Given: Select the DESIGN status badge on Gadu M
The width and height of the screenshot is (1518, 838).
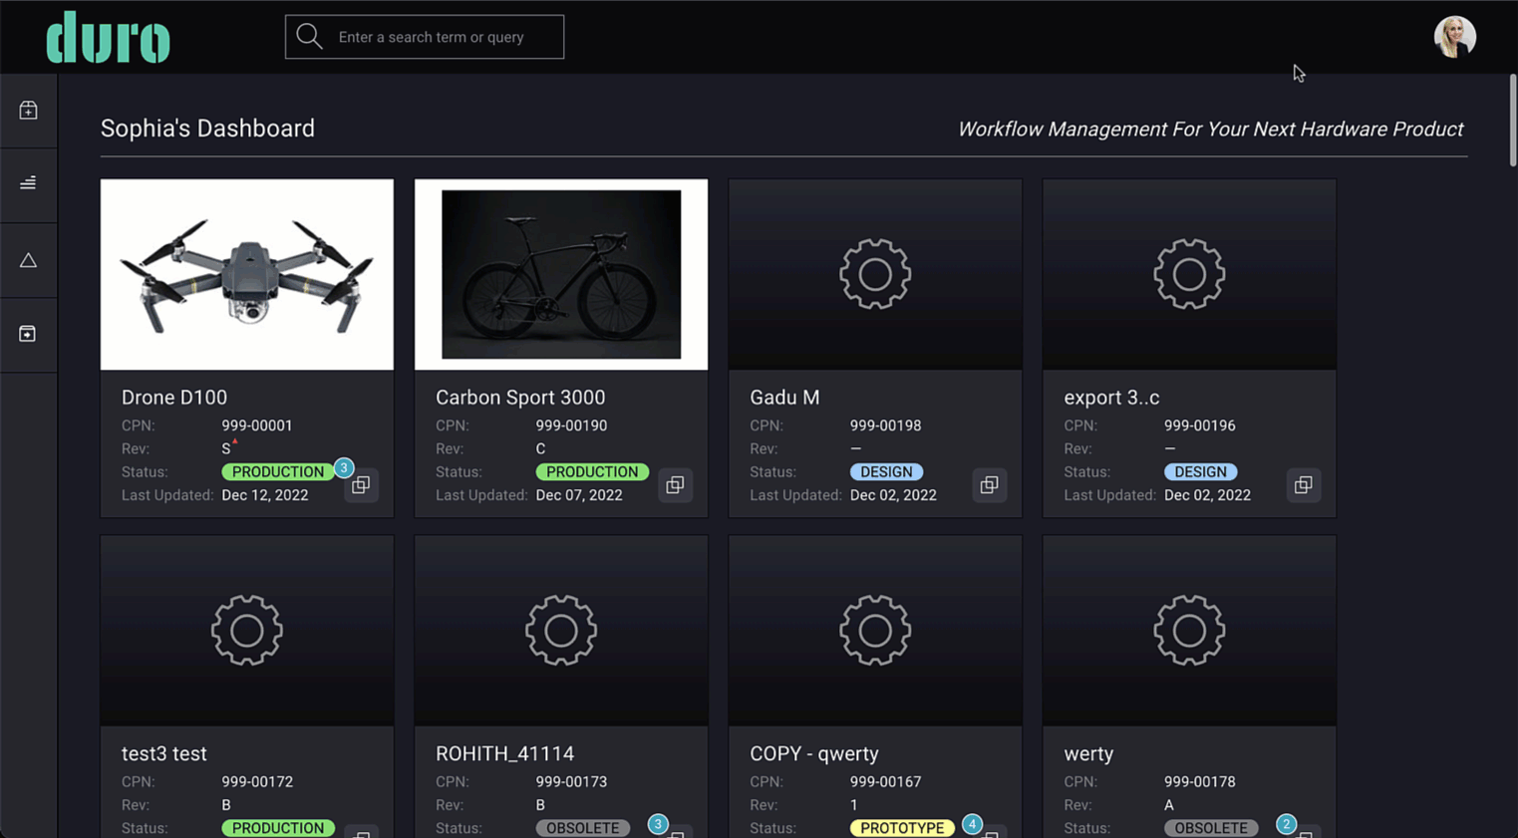Looking at the screenshot, I should click(886, 471).
